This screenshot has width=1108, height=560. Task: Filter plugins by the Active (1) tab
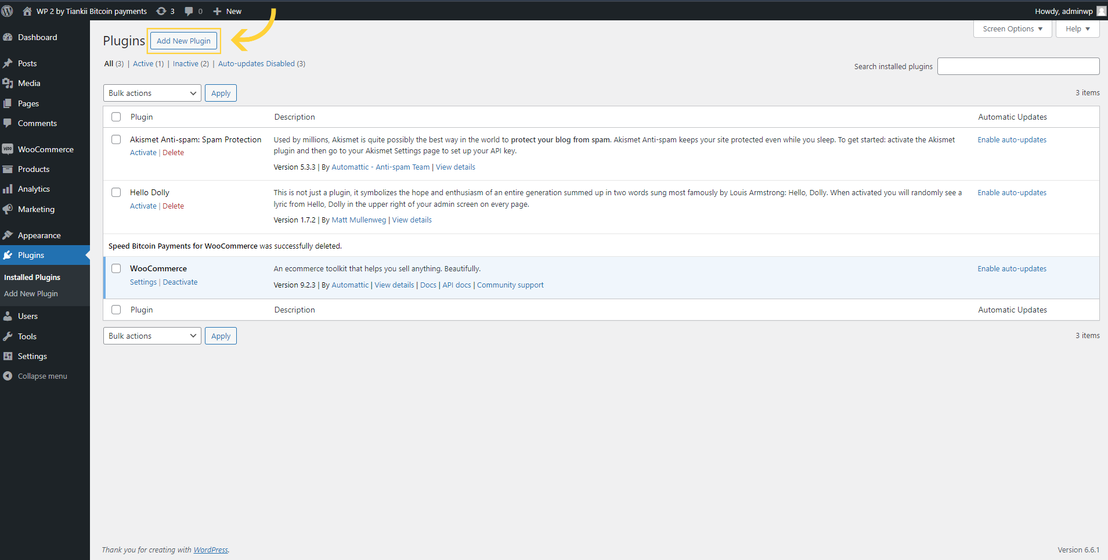[x=148, y=63]
